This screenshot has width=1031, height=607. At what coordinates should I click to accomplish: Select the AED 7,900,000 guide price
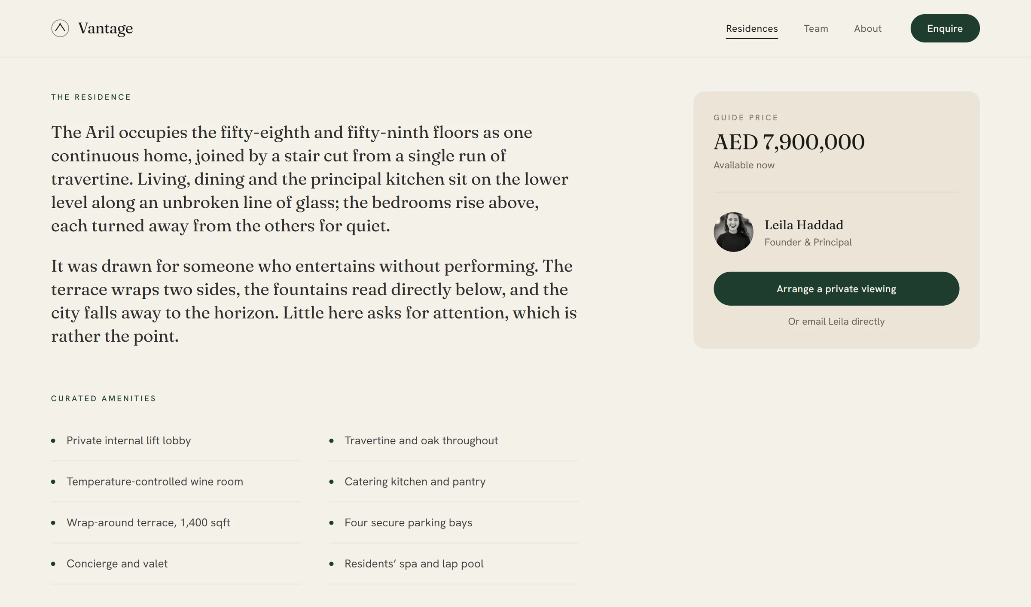pyautogui.click(x=789, y=142)
